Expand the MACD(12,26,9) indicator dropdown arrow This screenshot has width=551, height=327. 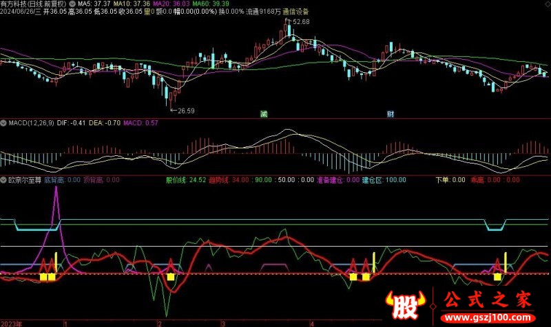[x=3, y=123]
